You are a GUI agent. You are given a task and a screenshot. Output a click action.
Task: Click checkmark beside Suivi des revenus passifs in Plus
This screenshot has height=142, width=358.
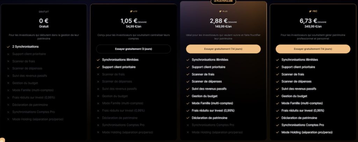click(x=187, y=89)
